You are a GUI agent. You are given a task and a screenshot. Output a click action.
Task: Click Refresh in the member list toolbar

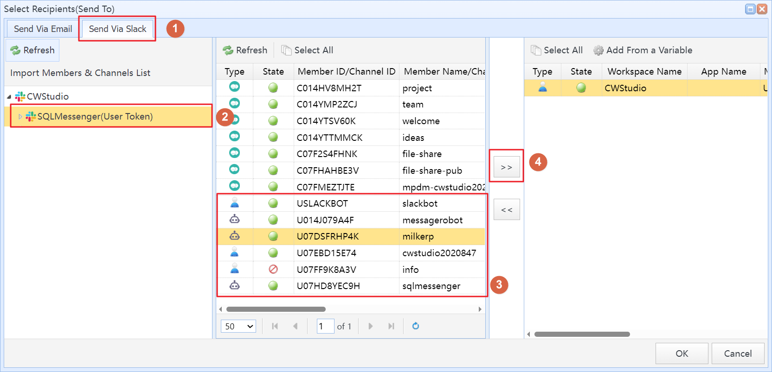coord(245,50)
